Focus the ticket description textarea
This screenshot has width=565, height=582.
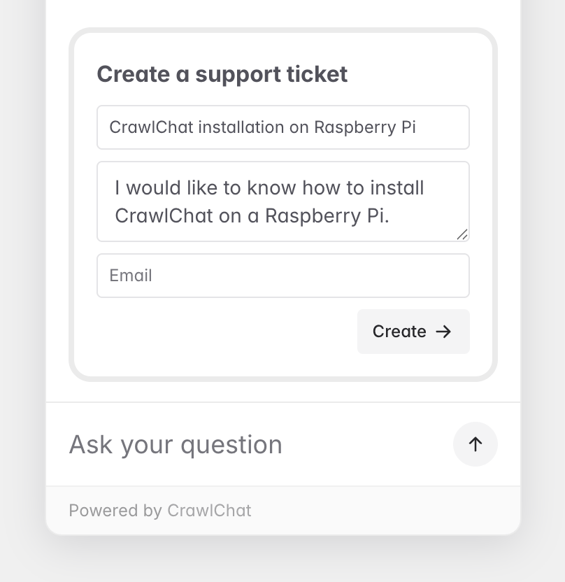(283, 201)
